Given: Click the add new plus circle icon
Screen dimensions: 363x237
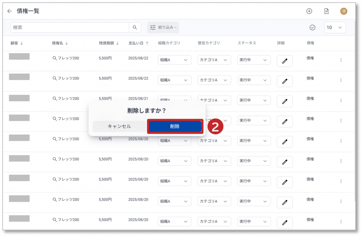Looking at the screenshot, I should tap(309, 11).
